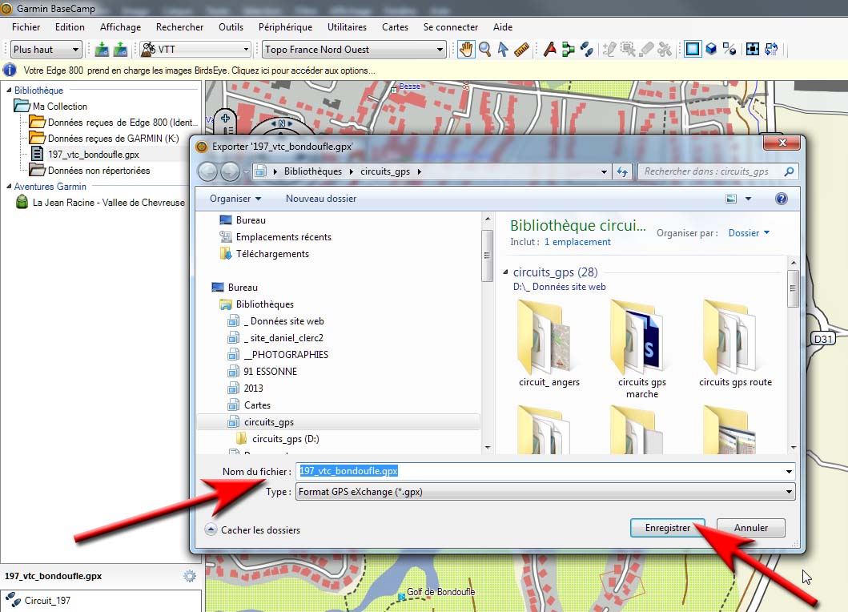The height and width of the screenshot is (612, 848).
Task: Select the Measure ruler tool
Action: [x=521, y=49]
